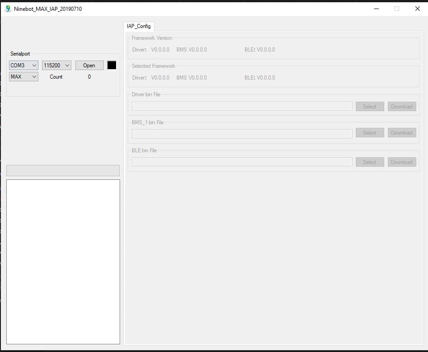The height and width of the screenshot is (352, 428).
Task: Download the Driver firmware
Action: [x=401, y=106]
